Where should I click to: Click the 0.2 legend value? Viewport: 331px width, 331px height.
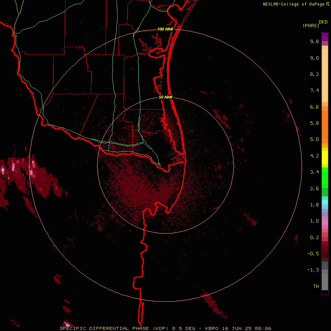point(314,238)
